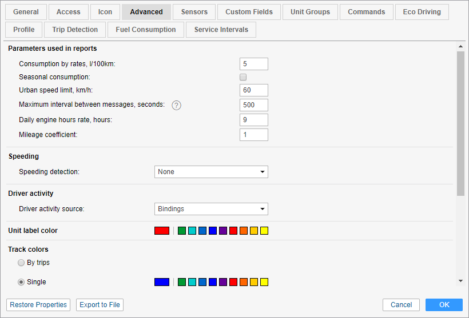Enable the Seasonal consumption checkbox
Screen dimensions: 469x318
[243, 77]
